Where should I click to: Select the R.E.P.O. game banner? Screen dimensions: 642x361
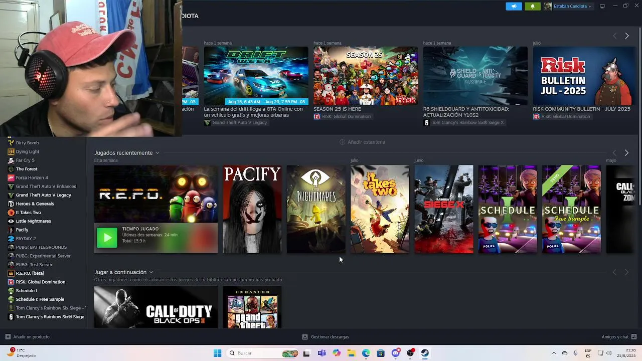[156, 194]
